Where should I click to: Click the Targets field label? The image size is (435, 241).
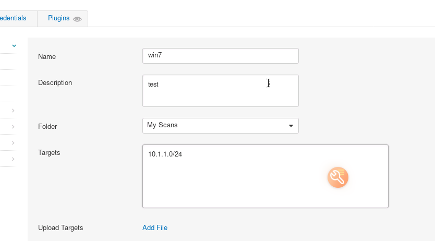click(x=49, y=152)
